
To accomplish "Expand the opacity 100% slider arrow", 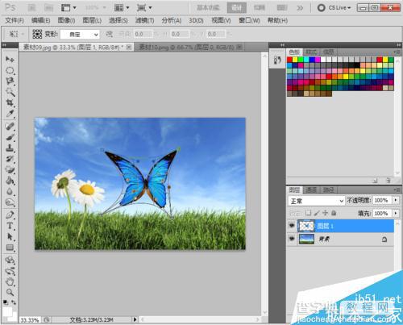I will click(396, 200).
